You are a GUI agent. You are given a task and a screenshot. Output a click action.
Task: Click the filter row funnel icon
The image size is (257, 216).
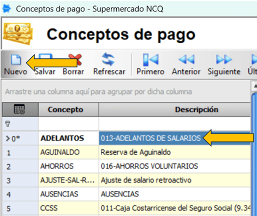pyautogui.click(x=8, y=124)
